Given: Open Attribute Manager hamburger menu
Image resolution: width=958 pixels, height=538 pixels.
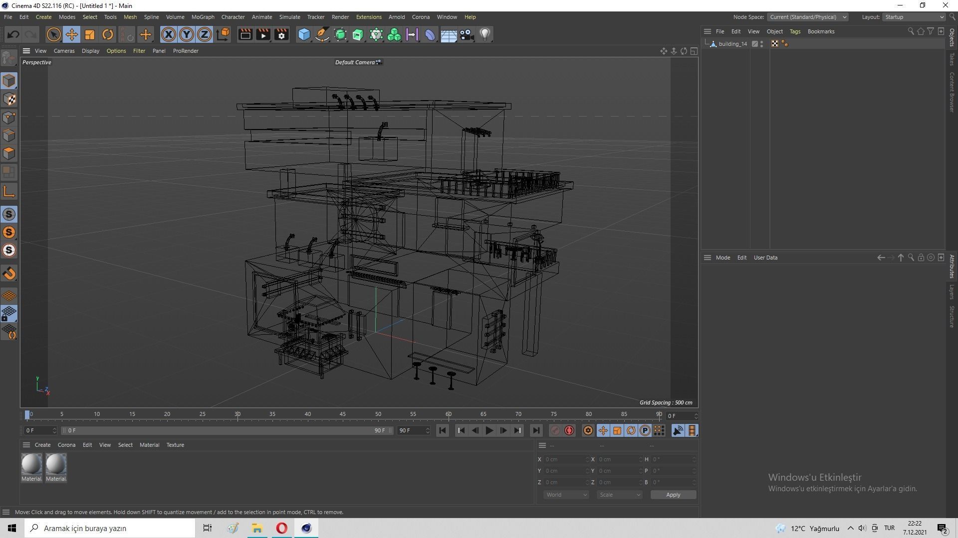Looking at the screenshot, I should 707,258.
